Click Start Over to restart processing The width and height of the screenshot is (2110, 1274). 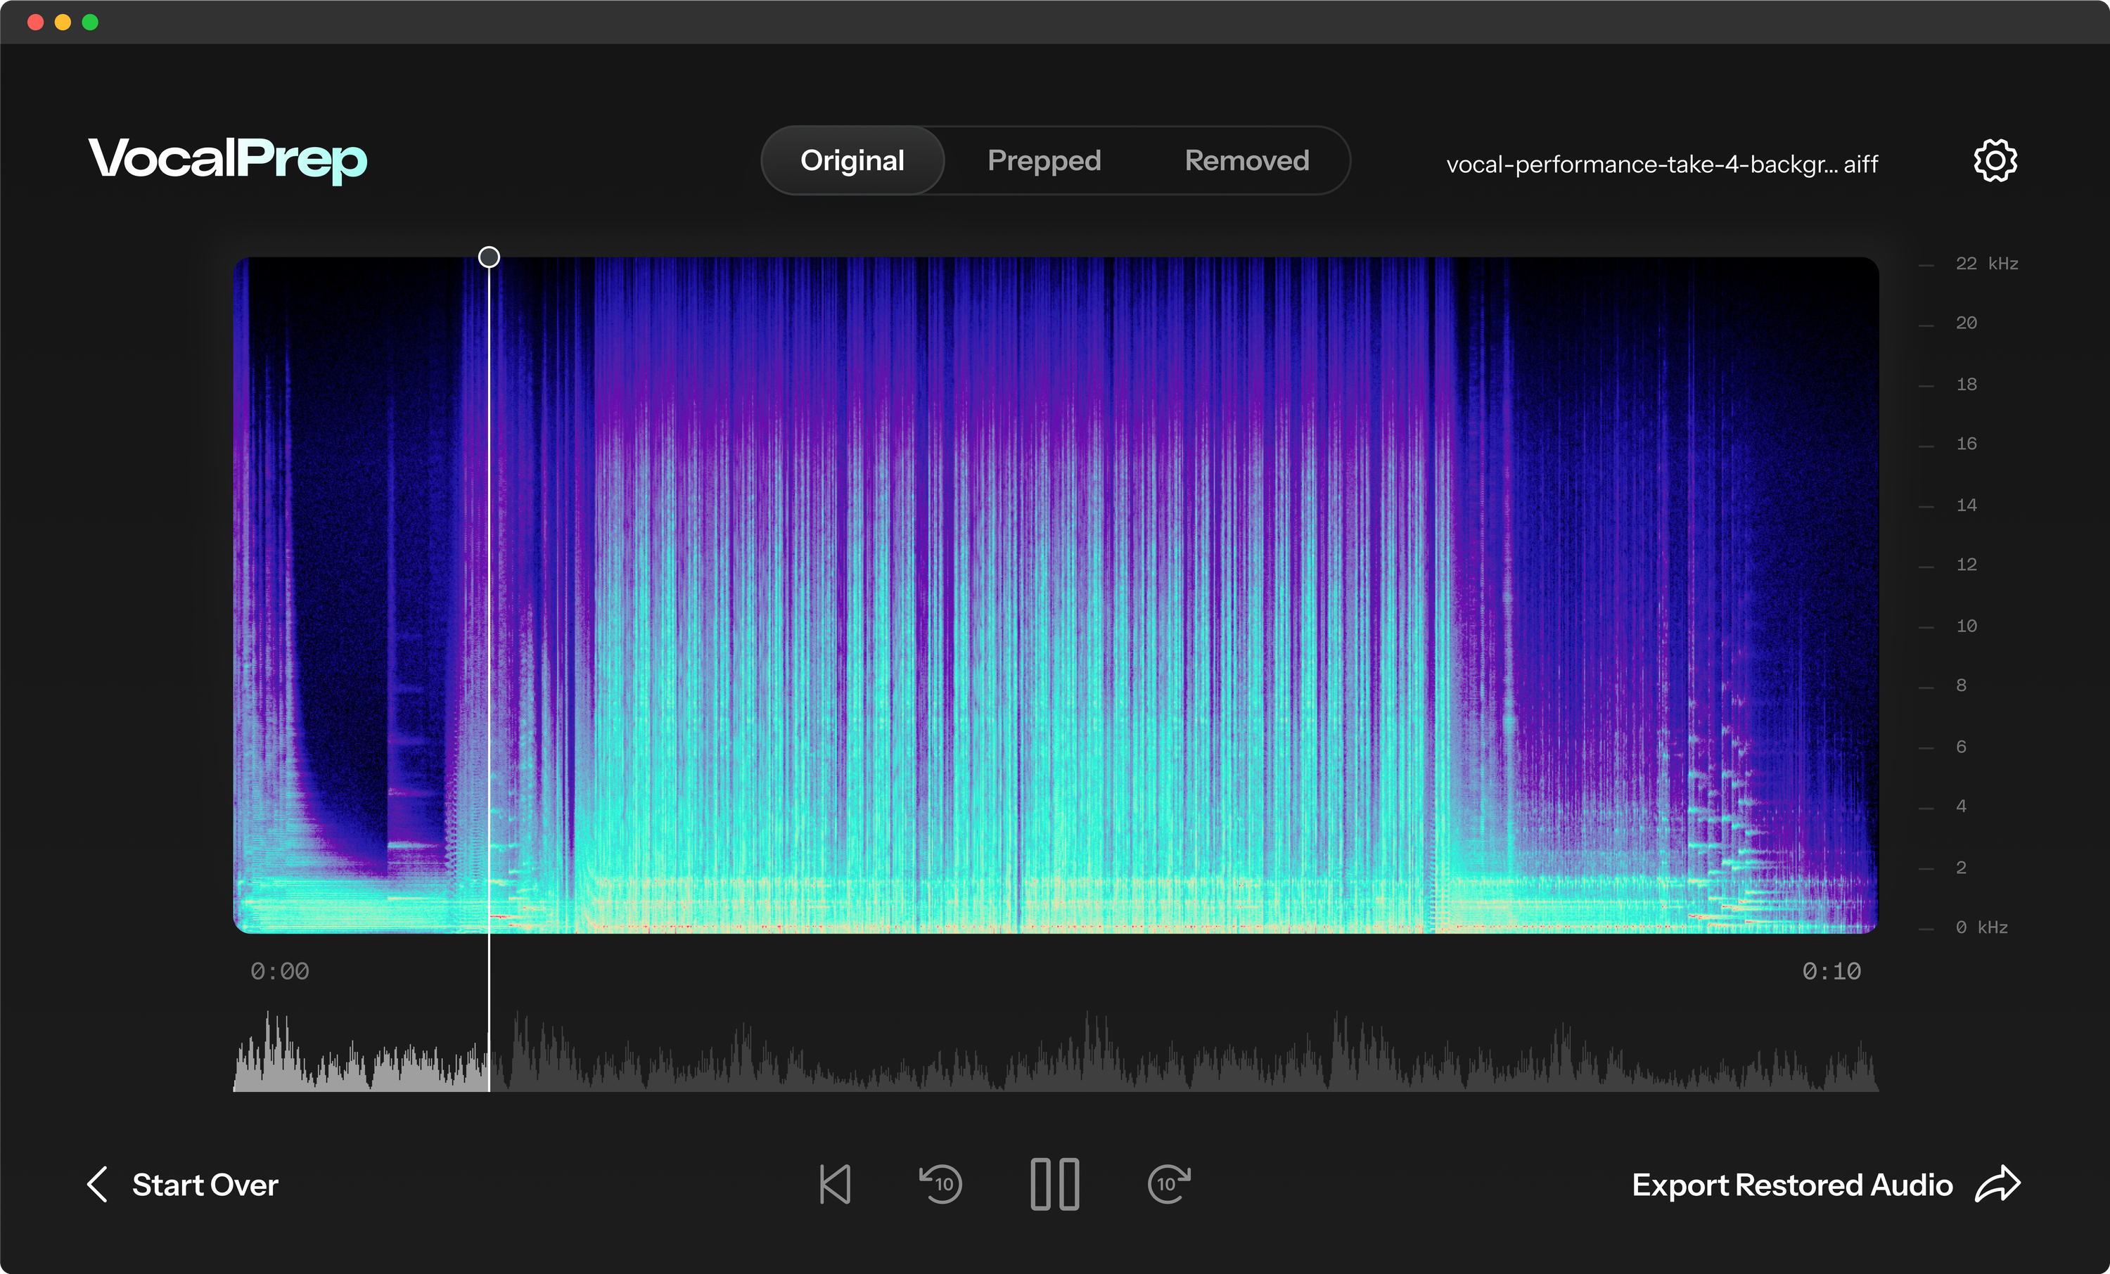pyautogui.click(x=205, y=1185)
